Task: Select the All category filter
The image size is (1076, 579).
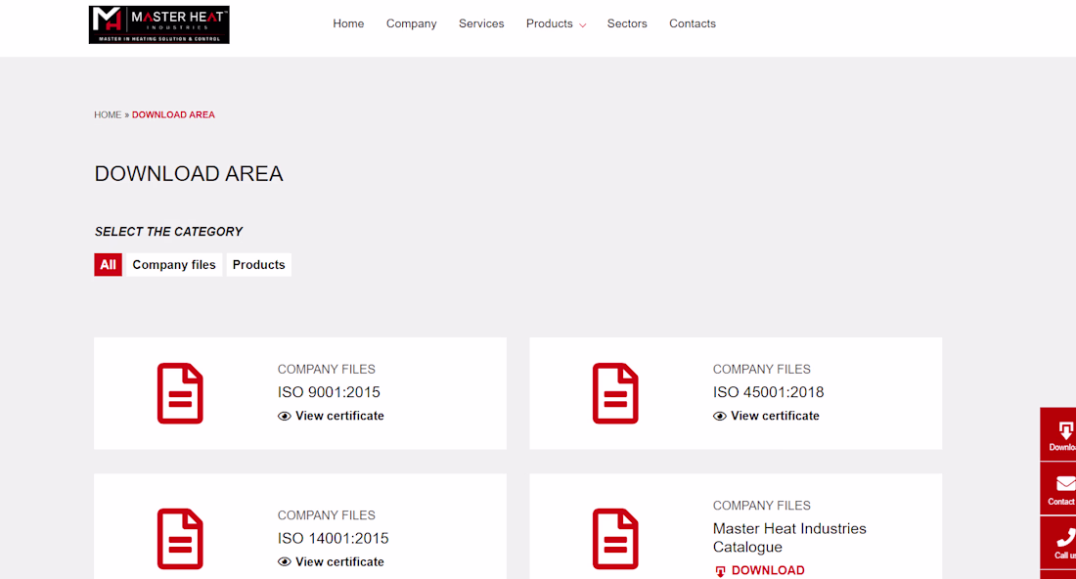Action: [108, 265]
